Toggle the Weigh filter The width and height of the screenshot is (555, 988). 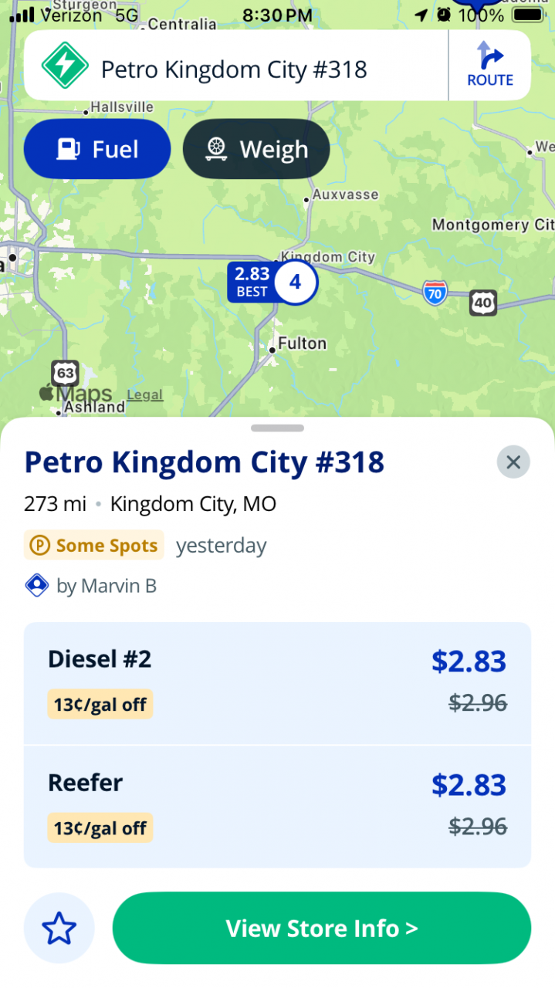coord(256,149)
